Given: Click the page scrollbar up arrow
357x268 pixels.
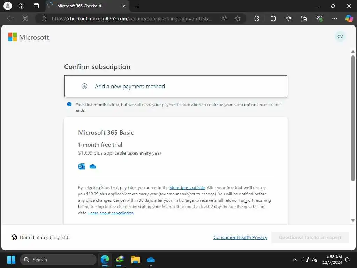Looking at the screenshot, I should (x=353, y=52).
